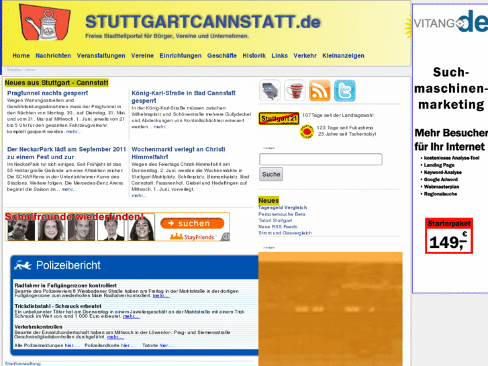Open Neue RSS Feeds link

click(278, 226)
